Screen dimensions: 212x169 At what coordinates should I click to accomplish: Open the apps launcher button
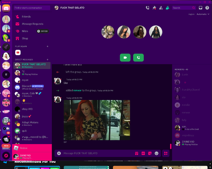[x=166, y=153]
